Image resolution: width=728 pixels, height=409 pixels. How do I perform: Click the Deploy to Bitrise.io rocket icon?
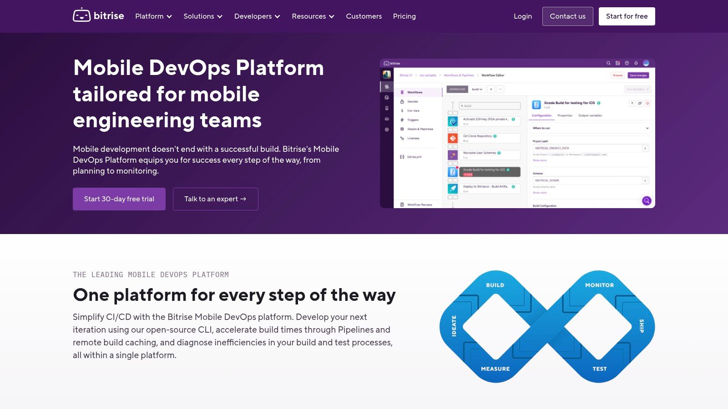coord(453,189)
